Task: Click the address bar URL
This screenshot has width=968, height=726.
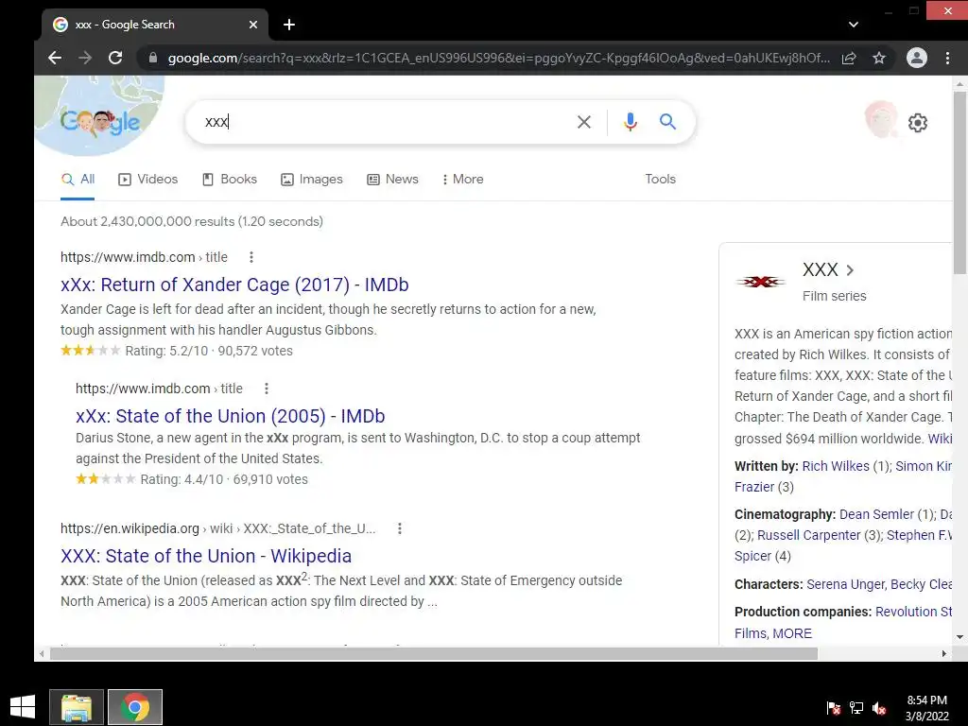Action: pyautogui.click(x=499, y=58)
